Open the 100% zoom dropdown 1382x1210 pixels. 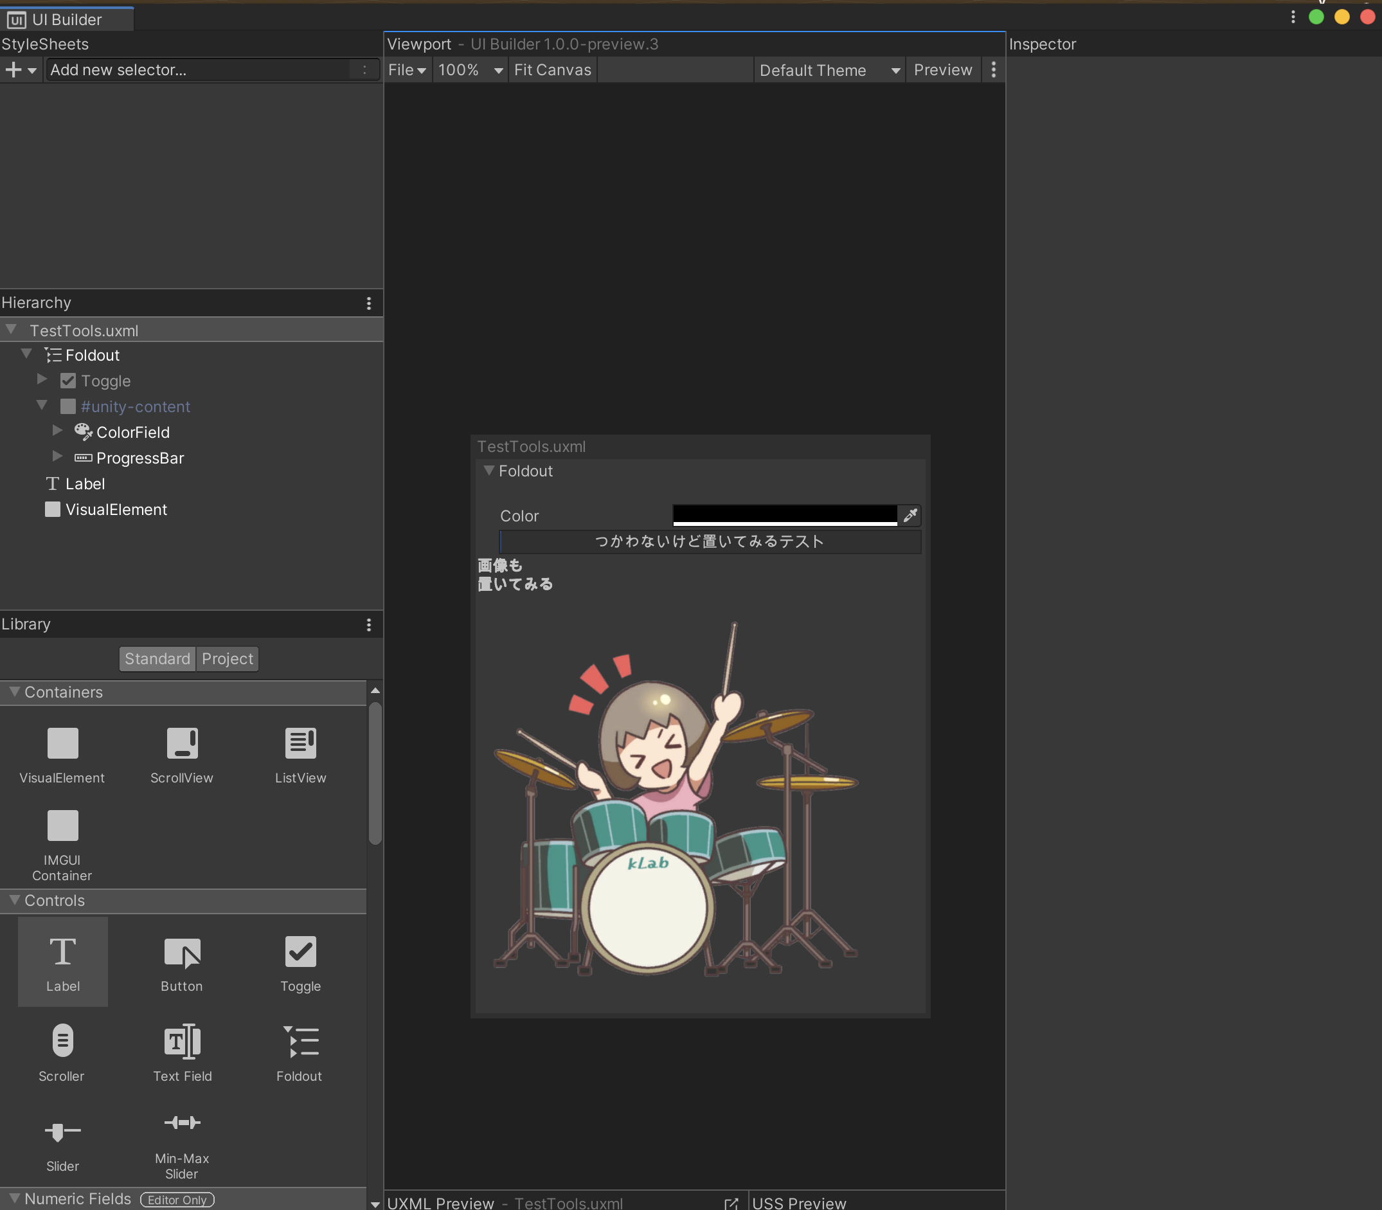pos(471,70)
